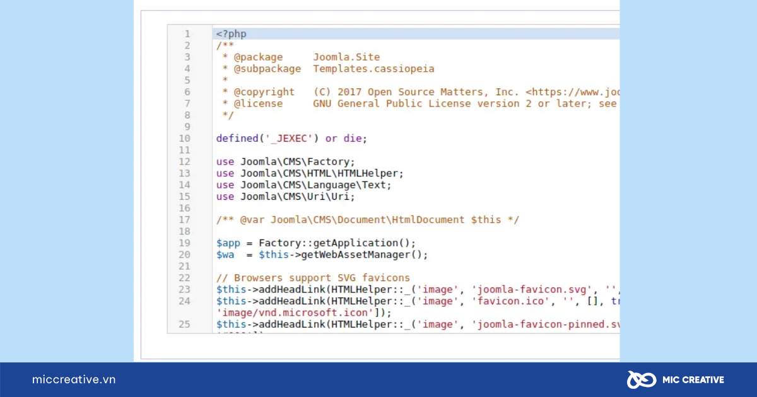Click the '// Browsers support SVG favicons' comment
The width and height of the screenshot is (757, 397).
(313, 277)
